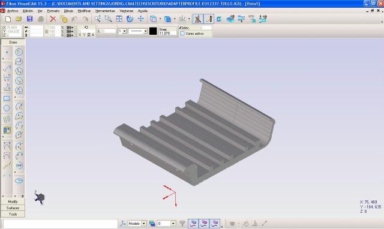Open a file with the folder icon

point(19,19)
